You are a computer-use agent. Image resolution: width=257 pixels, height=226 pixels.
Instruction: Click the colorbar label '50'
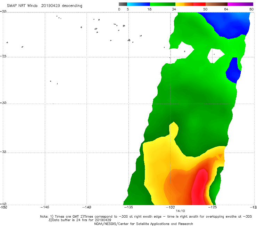point(205,9)
